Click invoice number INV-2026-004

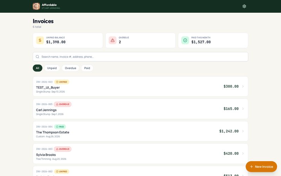(x=44, y=127)
